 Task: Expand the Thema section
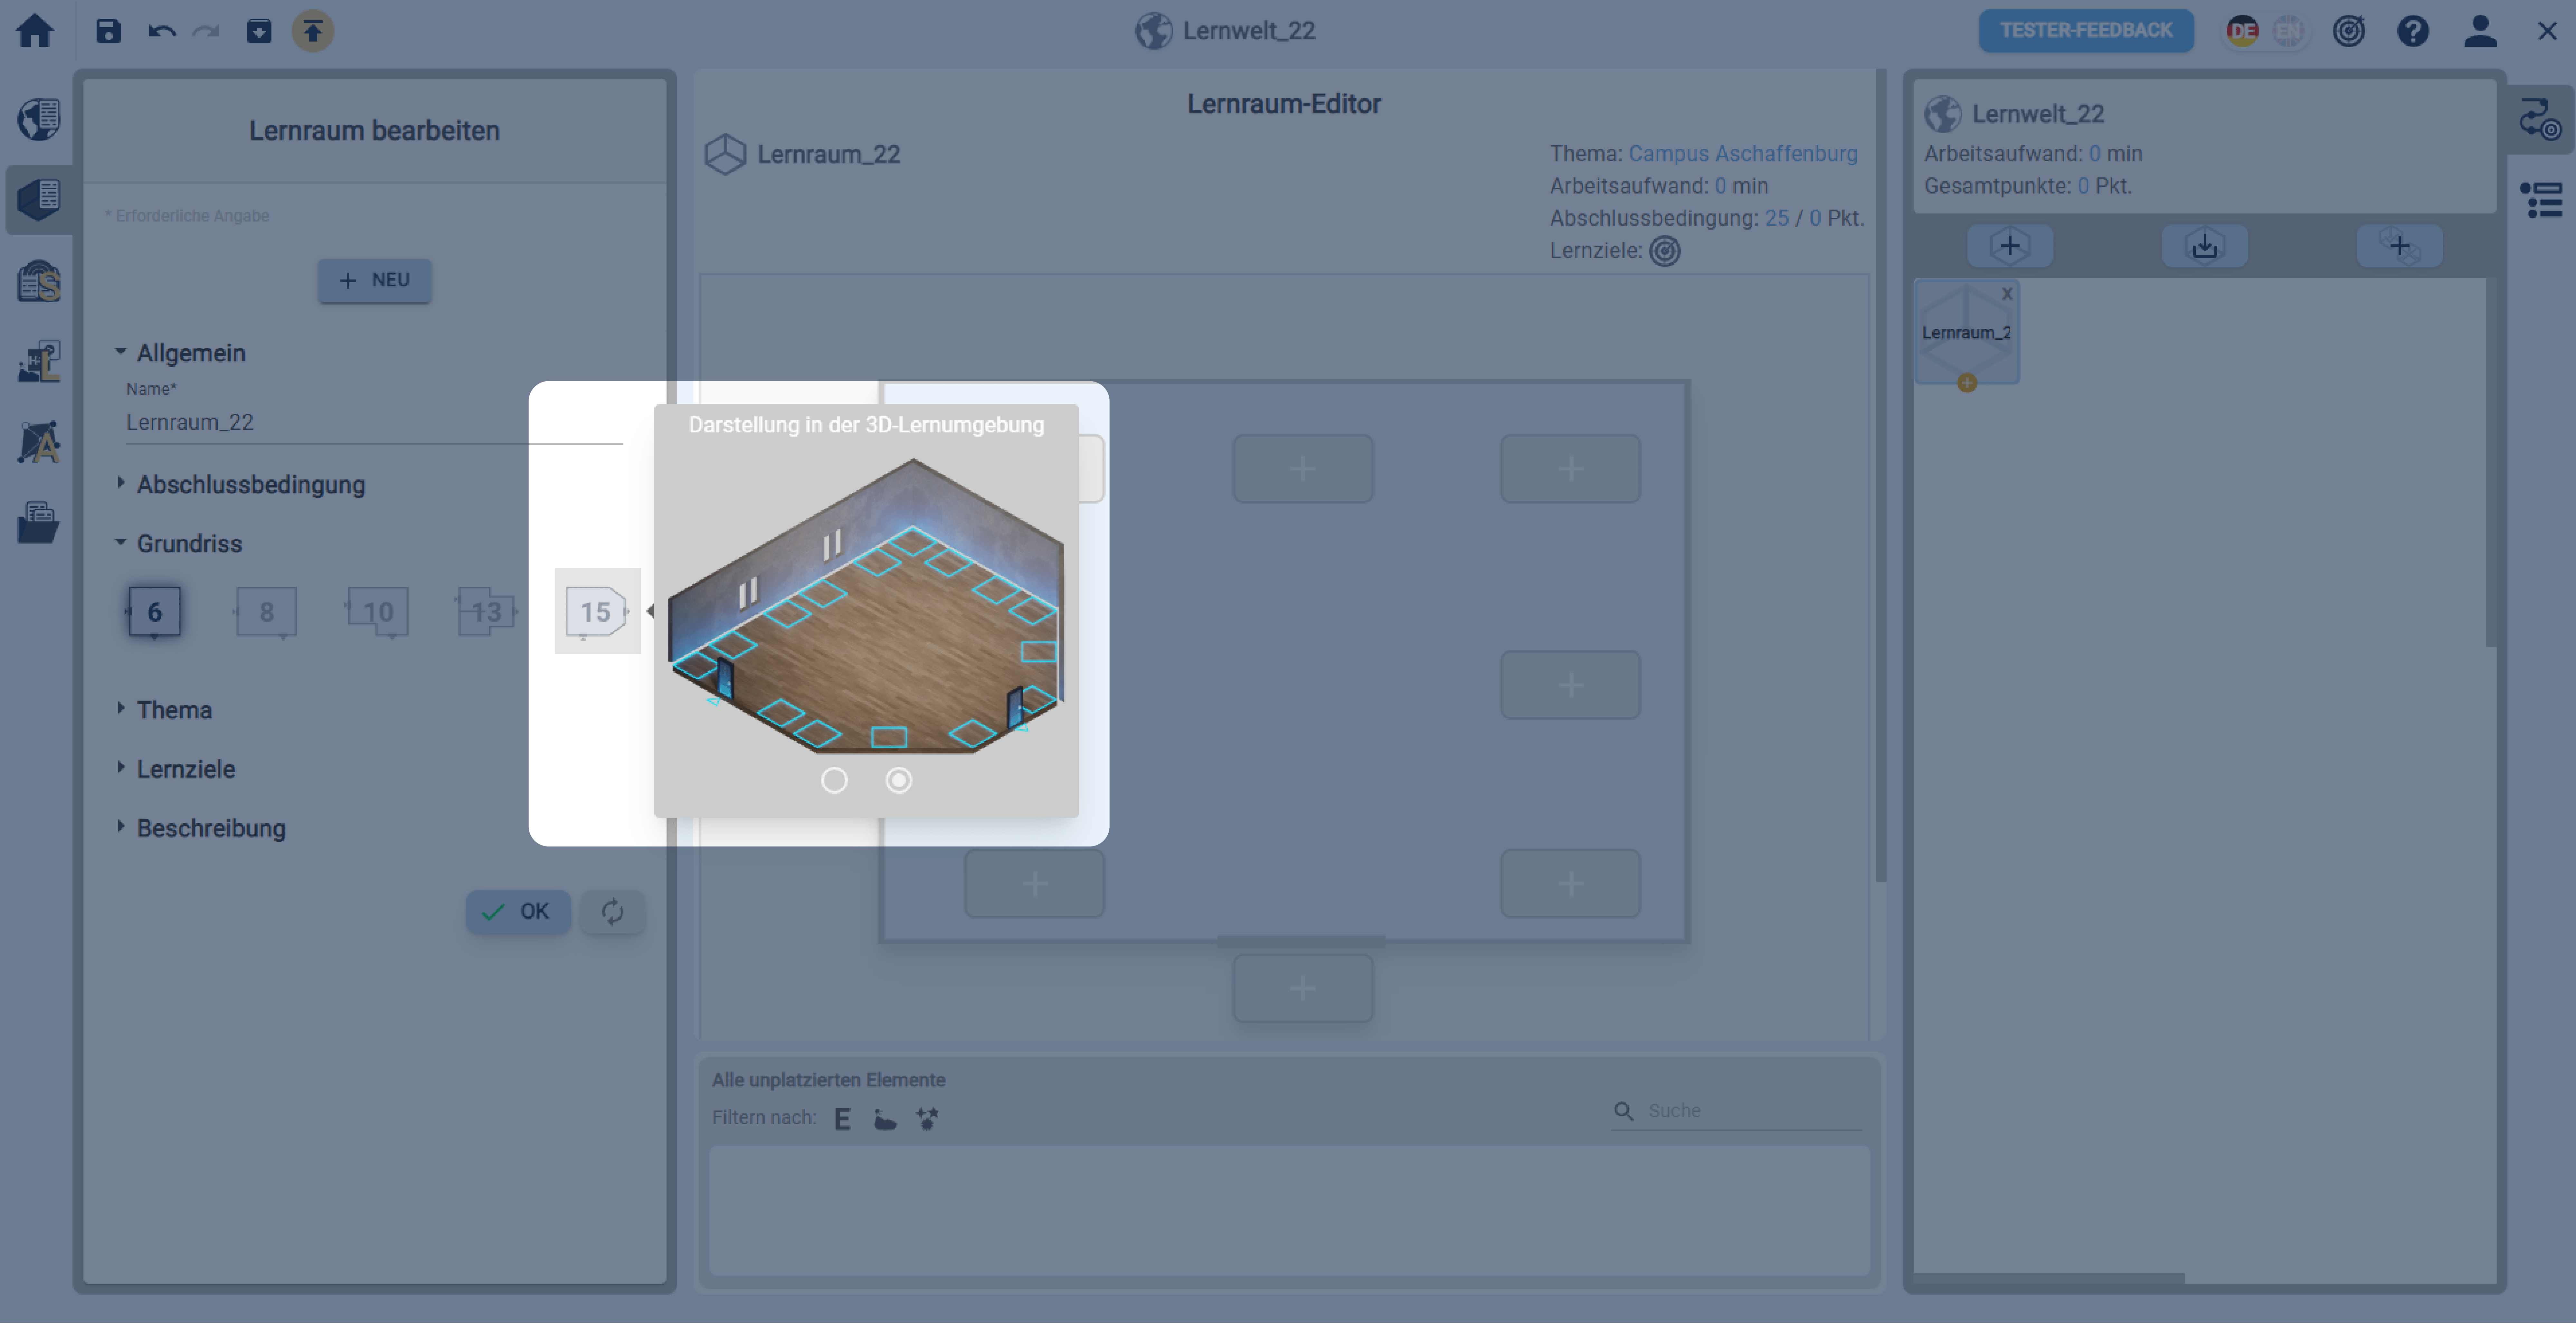pos(174,710)
